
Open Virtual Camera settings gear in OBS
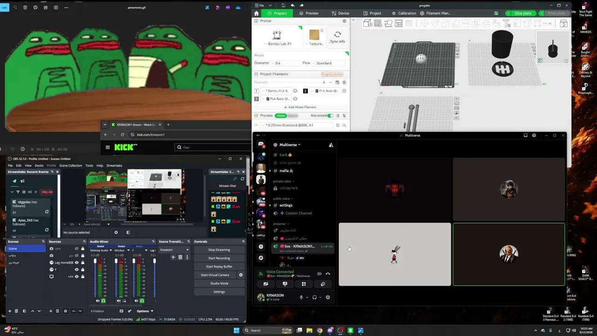coord(241,275)
